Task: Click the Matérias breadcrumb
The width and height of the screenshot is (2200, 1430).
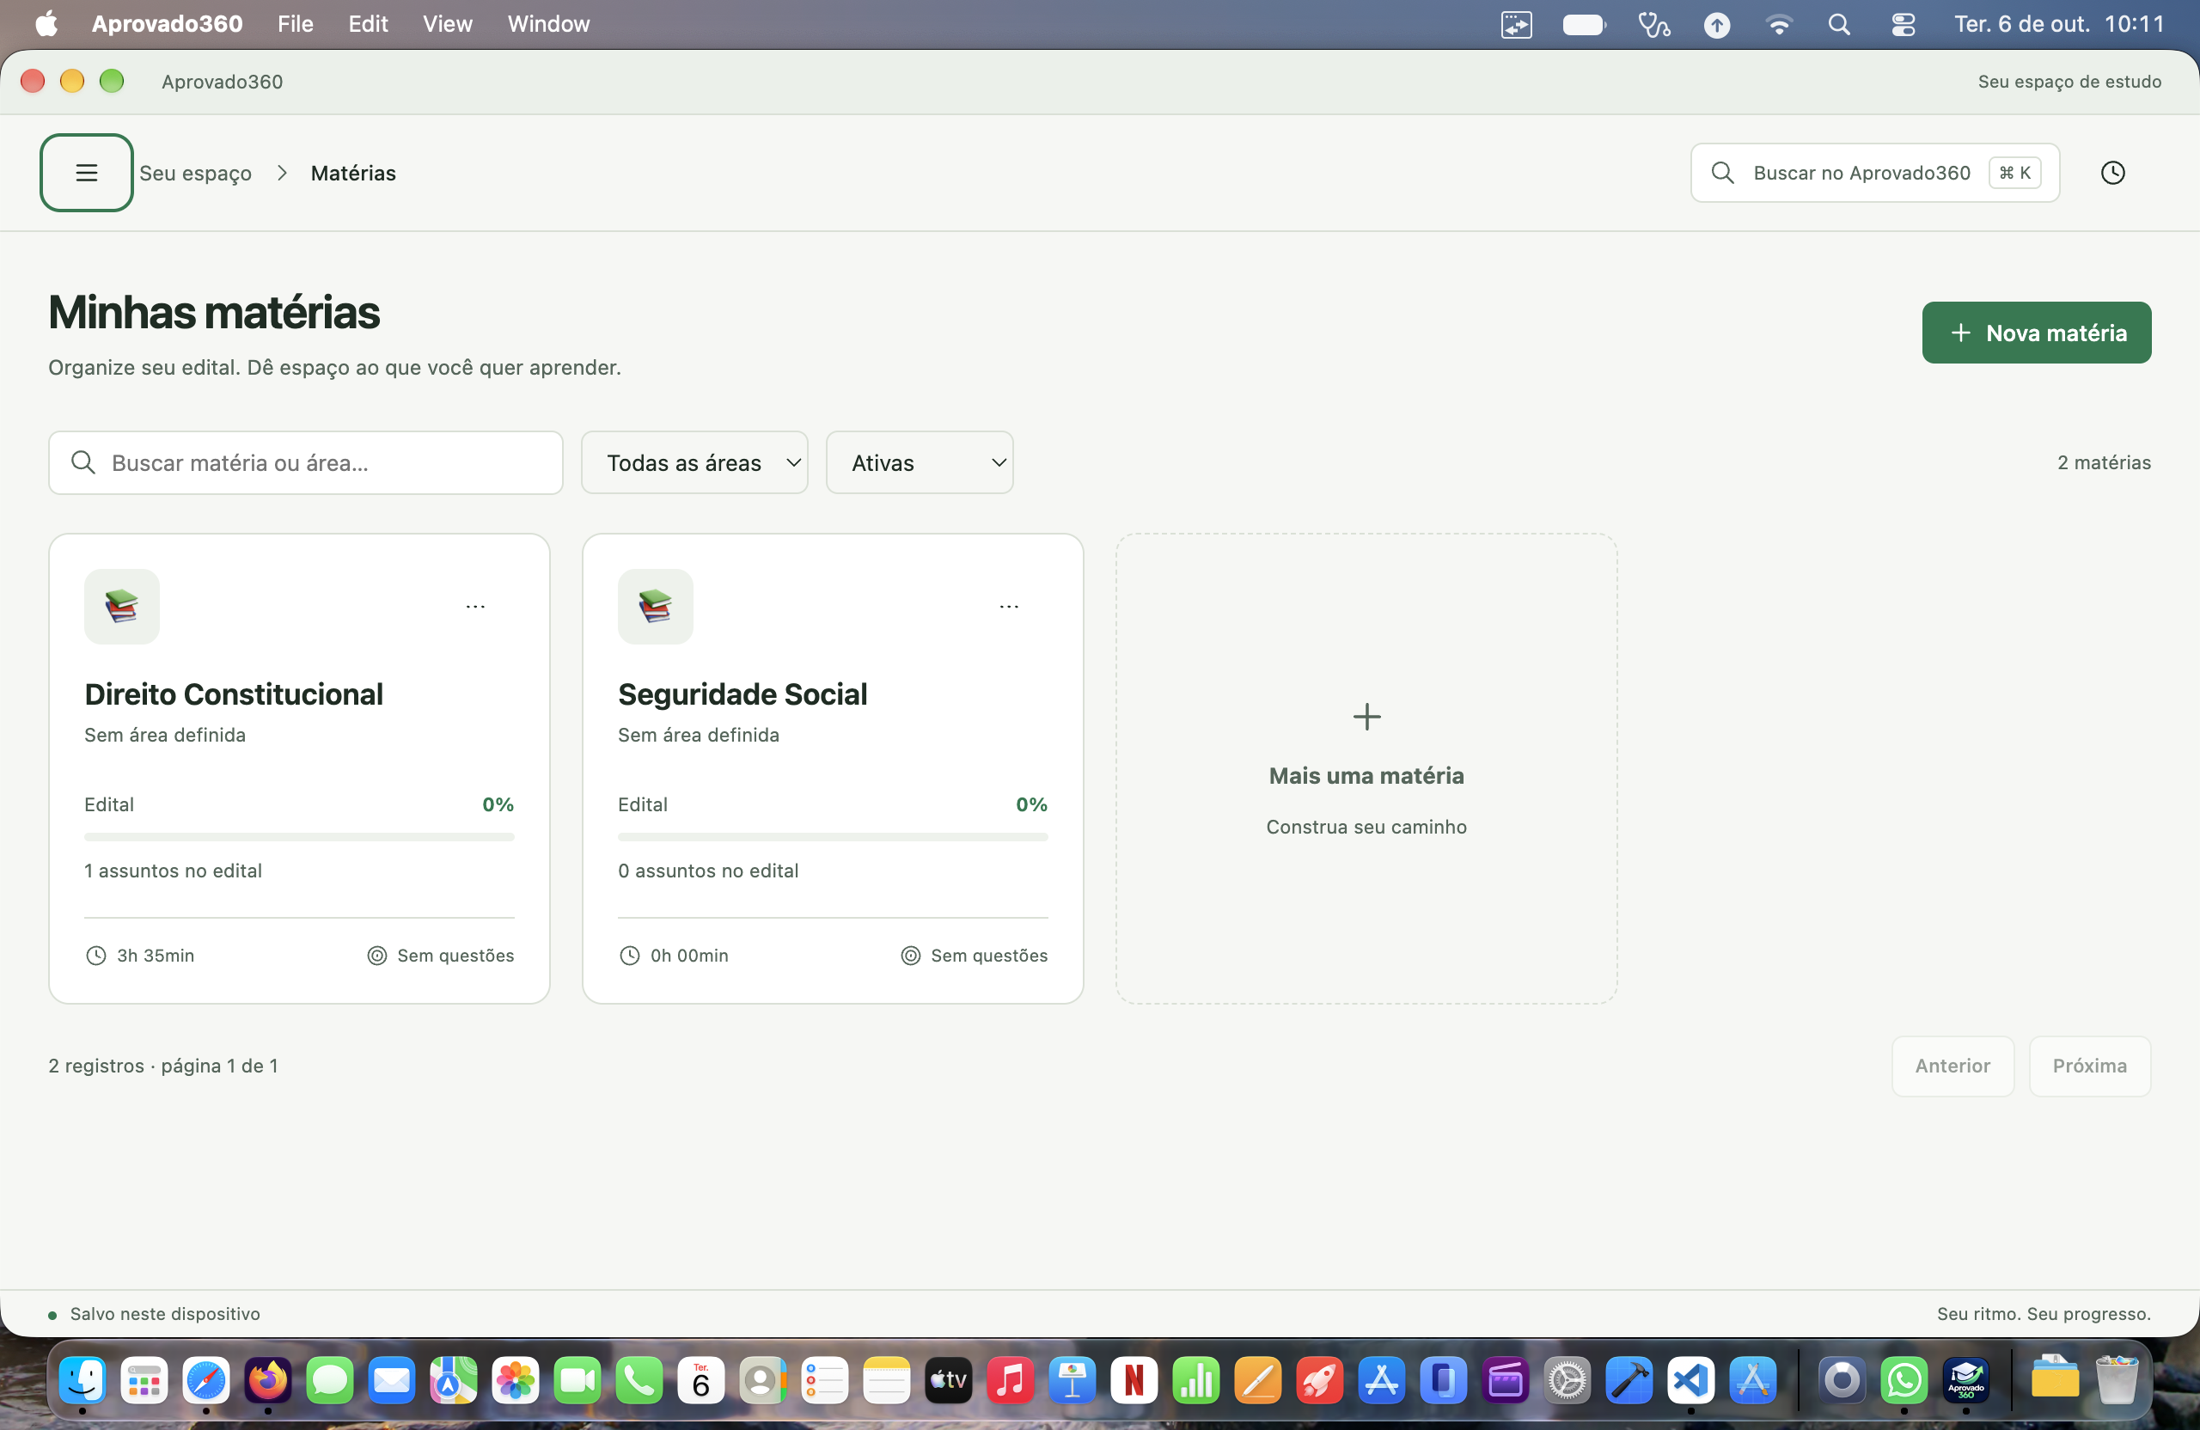Action: tap(353, 173)
